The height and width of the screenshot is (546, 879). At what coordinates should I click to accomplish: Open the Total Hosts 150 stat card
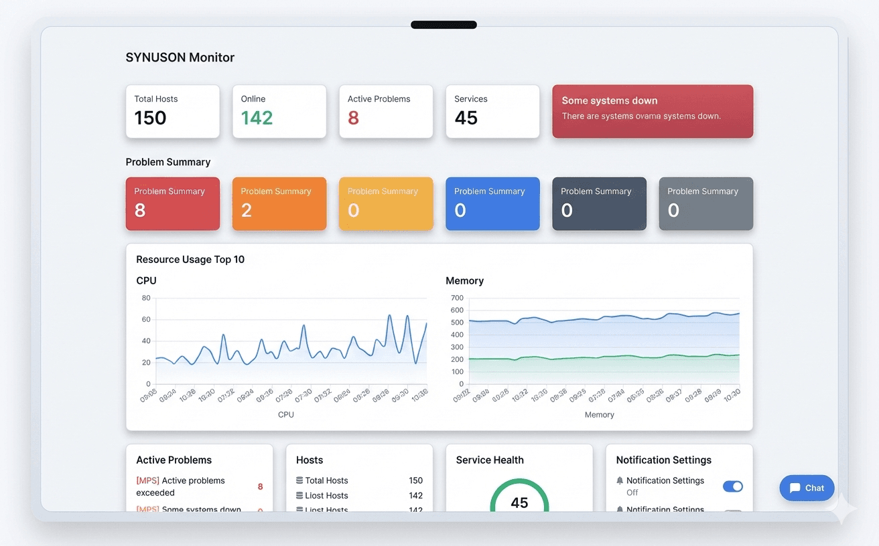click(172, 111)
